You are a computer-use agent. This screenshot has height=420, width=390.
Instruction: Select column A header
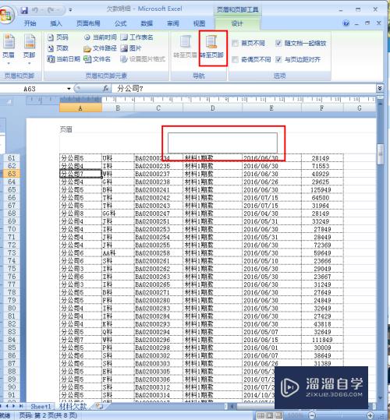click(80, 108)
